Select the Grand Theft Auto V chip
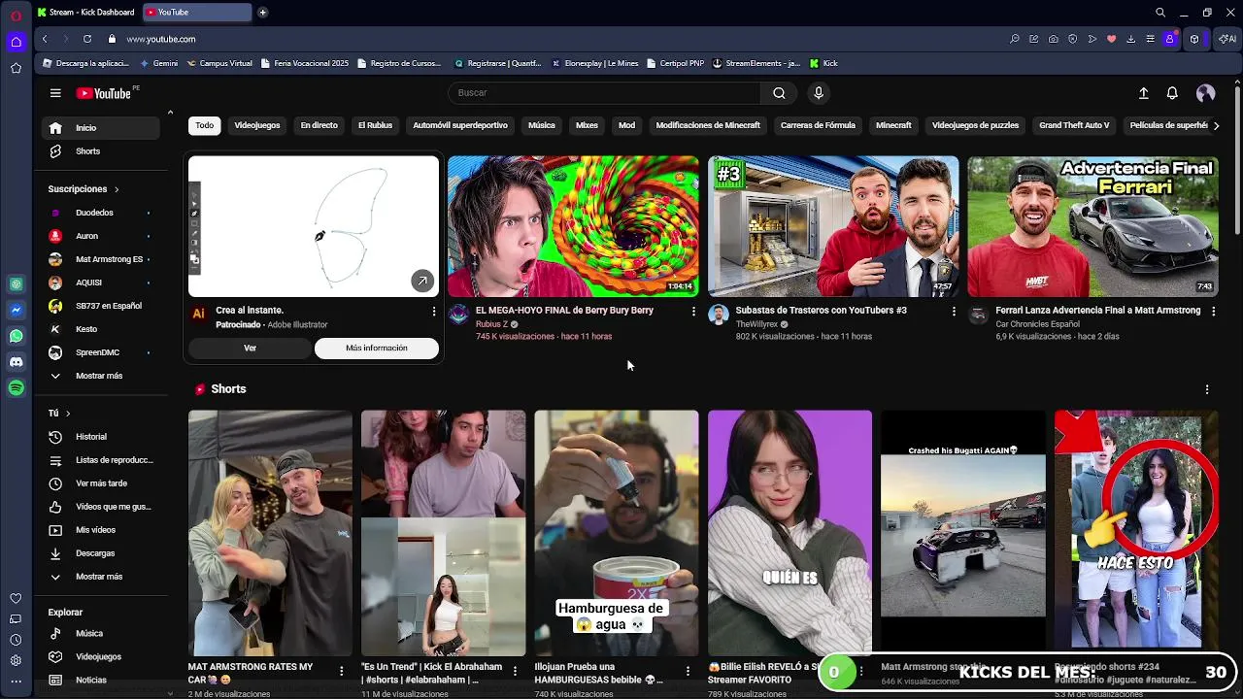This screenshot has width=1243, height=699. tap(1074, 125)
